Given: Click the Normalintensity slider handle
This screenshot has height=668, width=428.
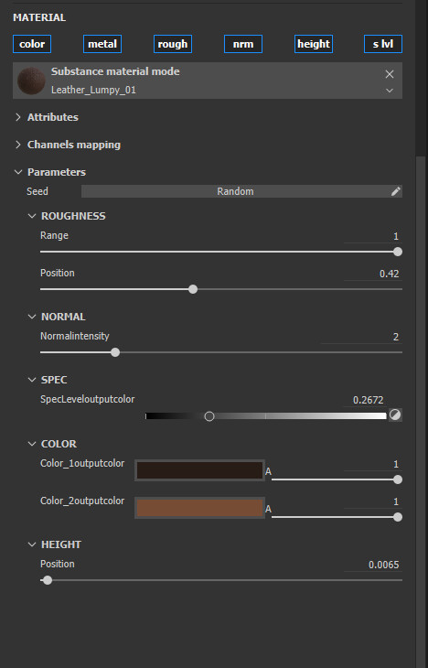Looking at the screenshot, I should [x=115, y=352].
